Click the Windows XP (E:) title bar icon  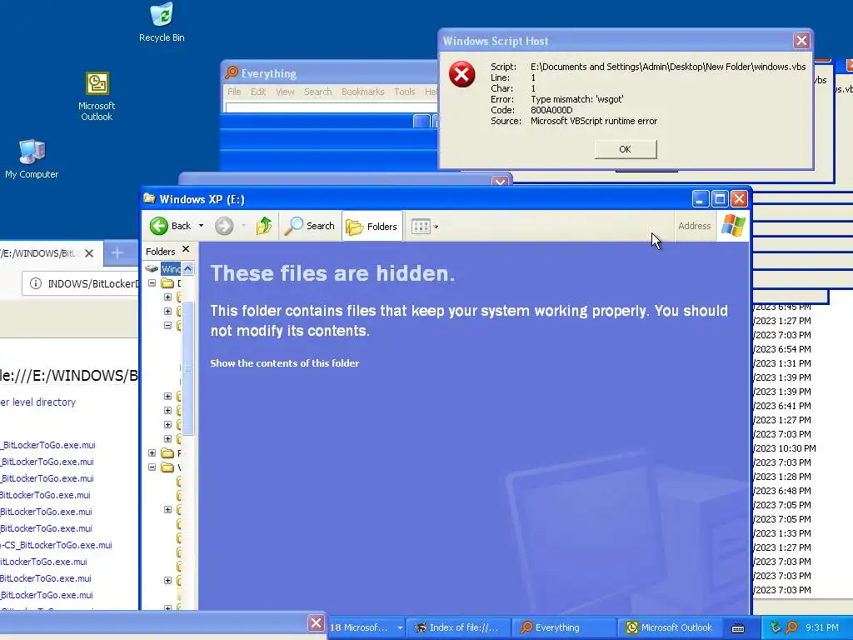tap(150, 198)
